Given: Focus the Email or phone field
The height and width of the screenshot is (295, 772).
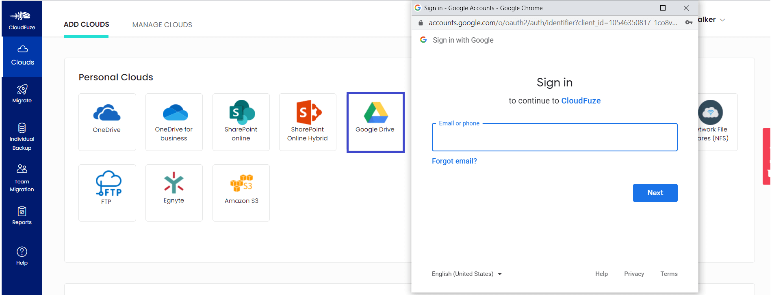Looking at the screenshot, I should (555, 137).
